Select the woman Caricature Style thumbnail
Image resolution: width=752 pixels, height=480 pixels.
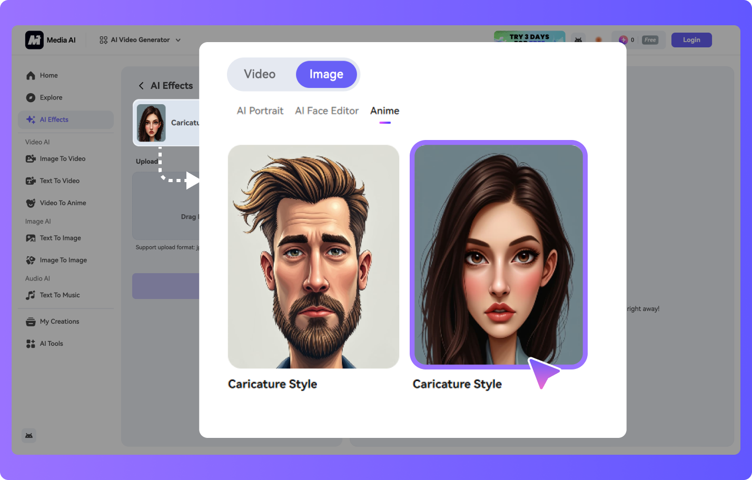(x=498, y=255)
